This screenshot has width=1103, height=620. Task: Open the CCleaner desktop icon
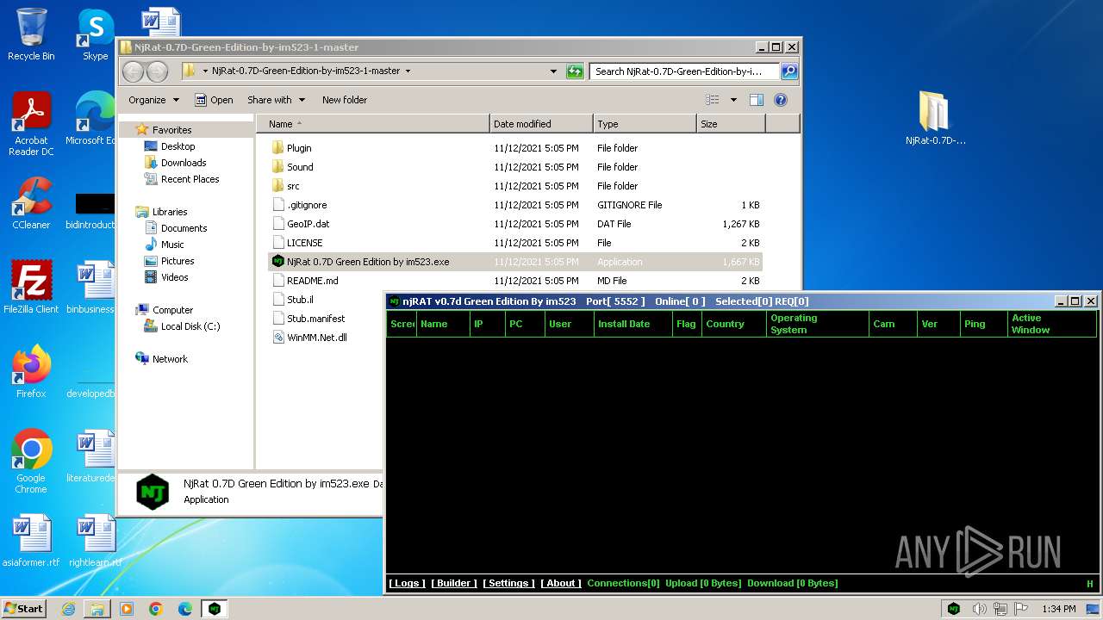coord(31,203)
